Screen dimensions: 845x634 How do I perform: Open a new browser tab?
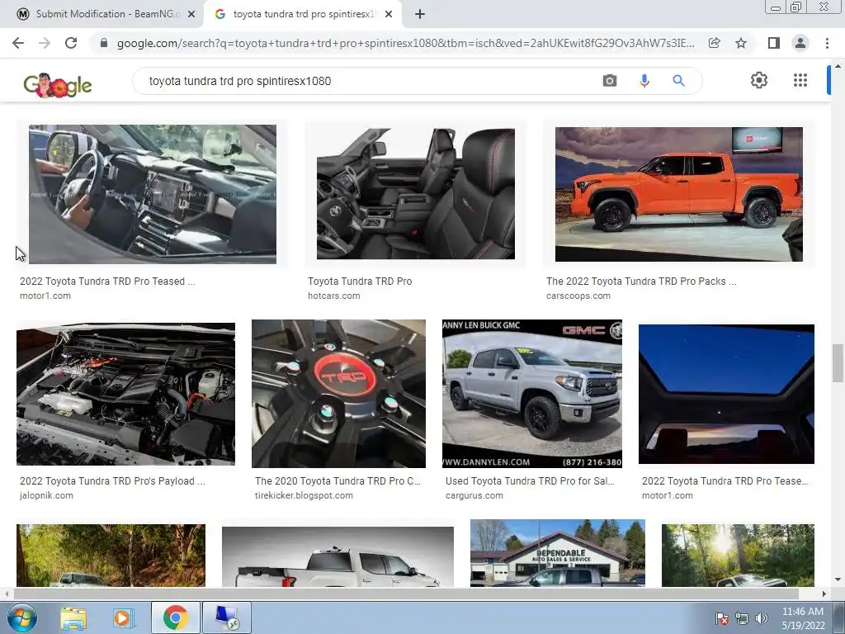(x=420, y=14)
